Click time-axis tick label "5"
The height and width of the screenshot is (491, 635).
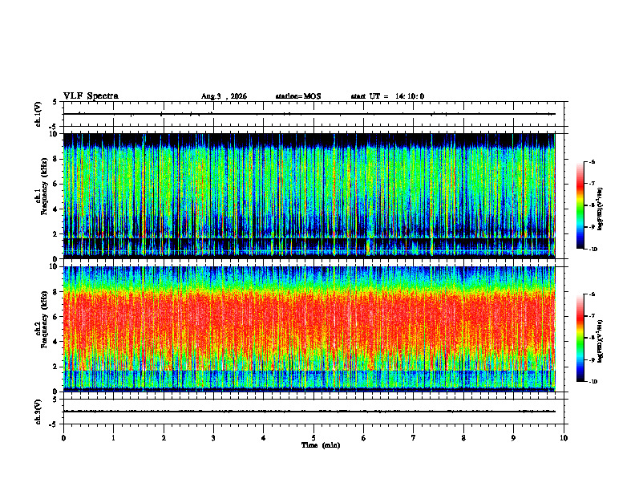coord(313,438)
